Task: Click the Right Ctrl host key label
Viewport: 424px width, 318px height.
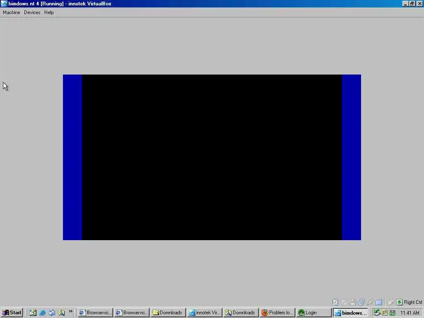Action: 413,302
